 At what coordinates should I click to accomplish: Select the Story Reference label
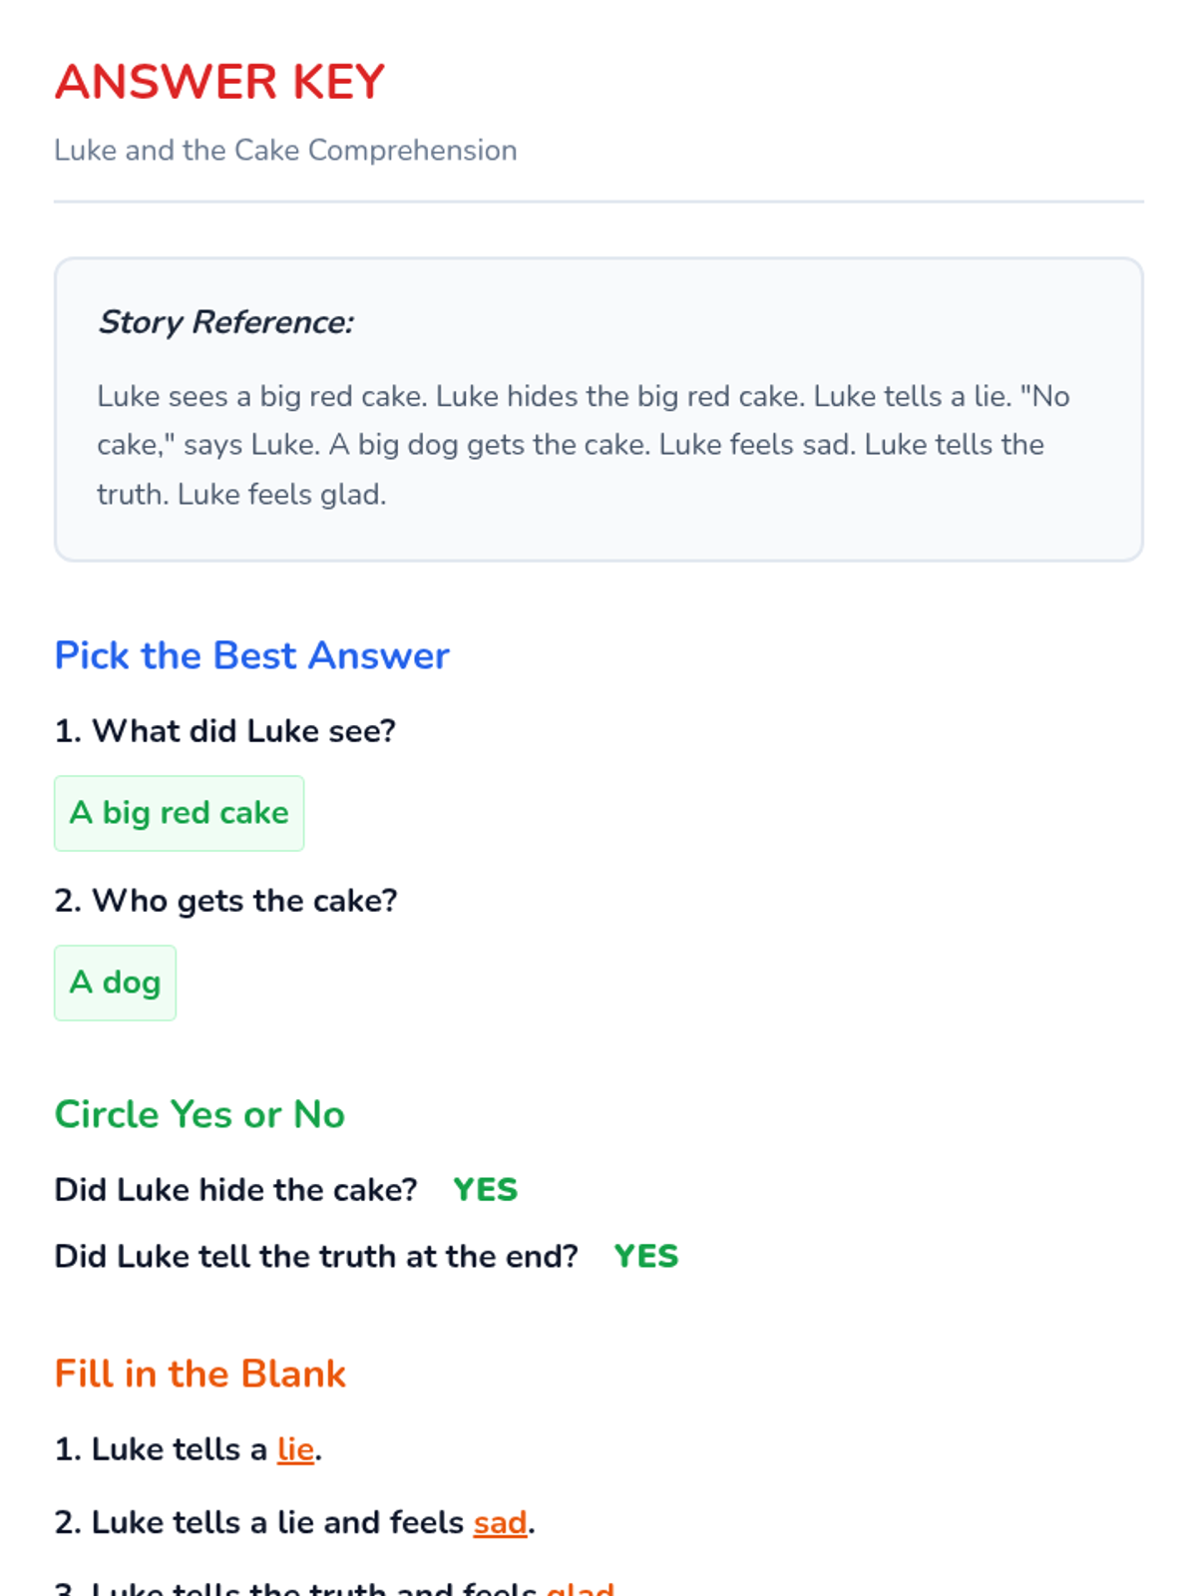tap(225, 322)
